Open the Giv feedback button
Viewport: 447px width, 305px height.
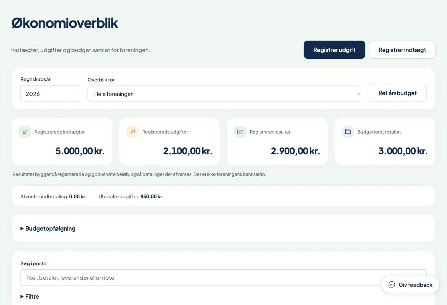[x=410, y=285]
